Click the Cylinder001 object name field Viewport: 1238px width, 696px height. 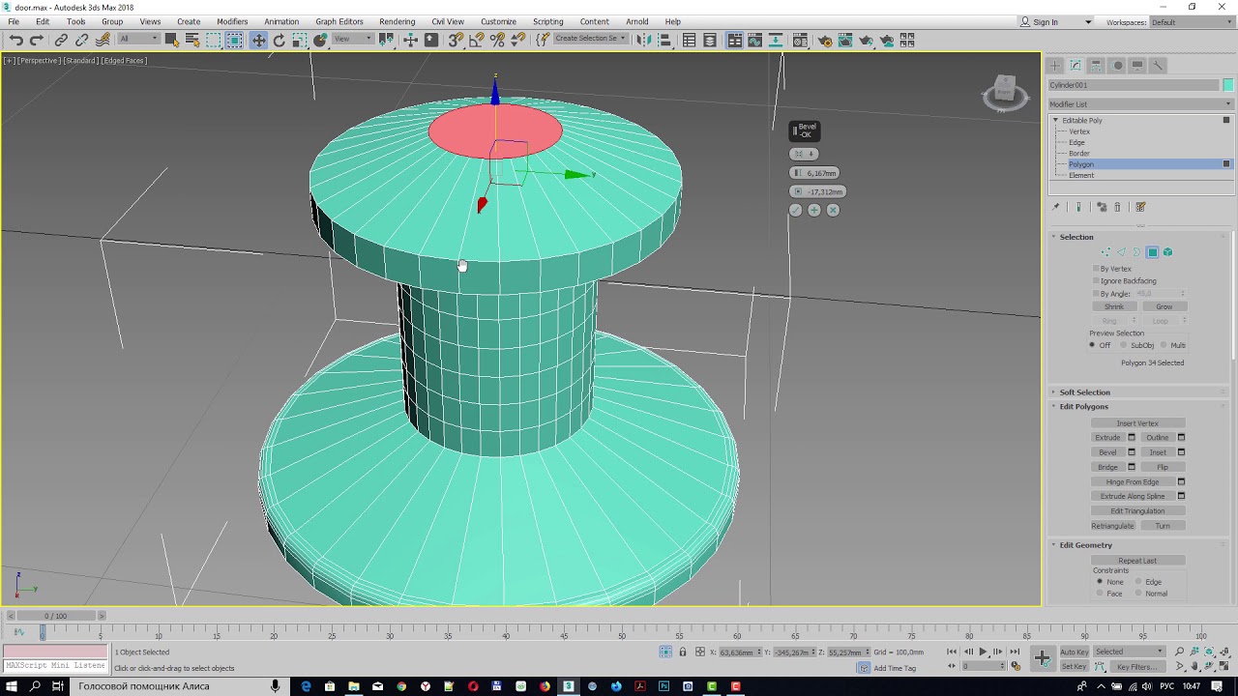click(x=1134, y=85)
